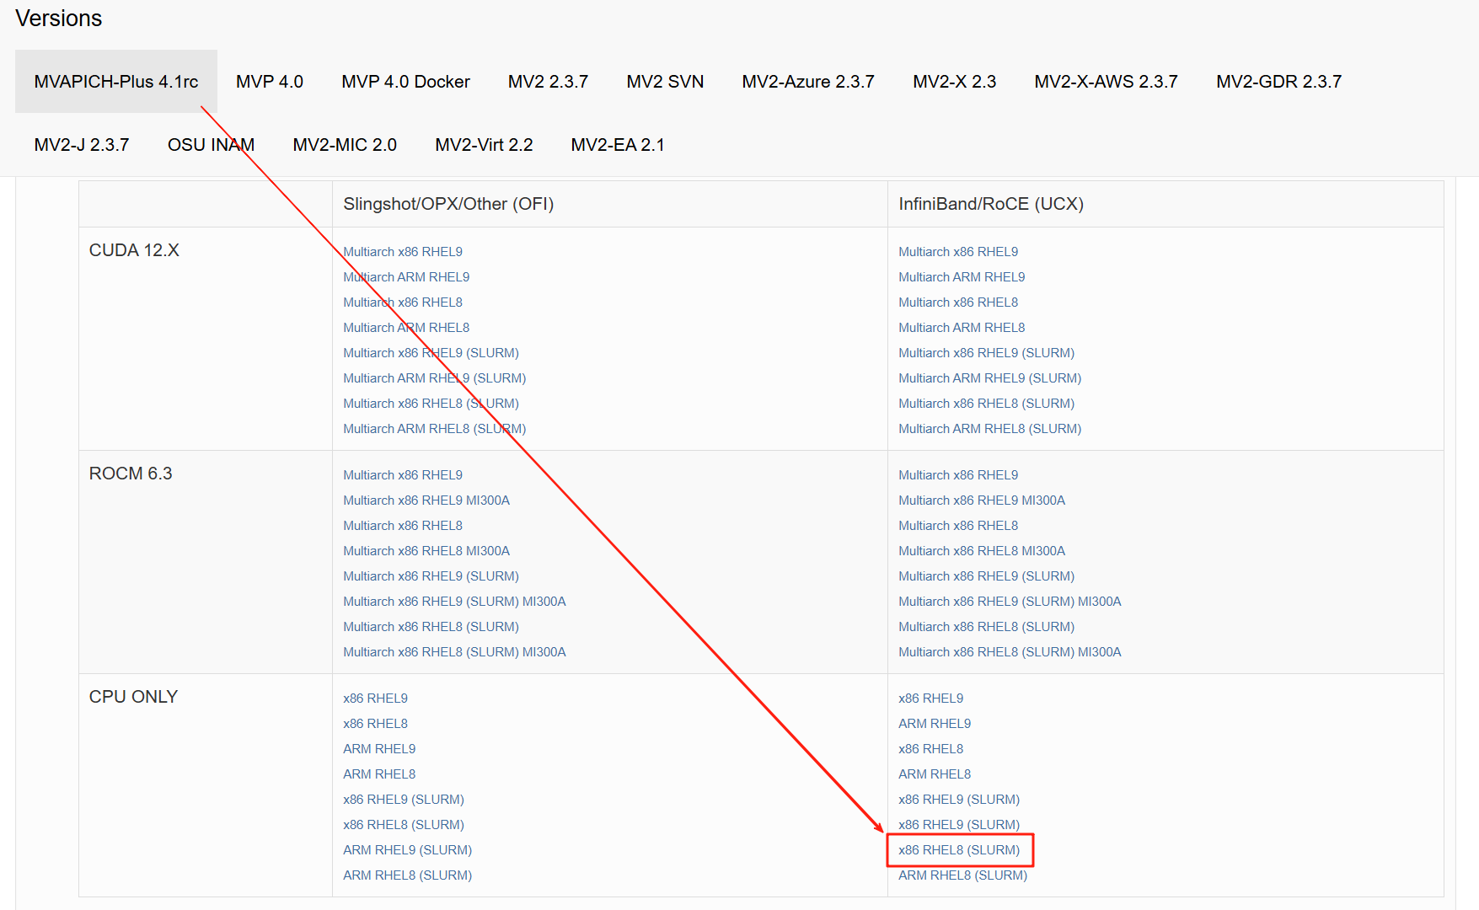The image size is (1479, 910).
Task: Open OFI CUDA Multiarch ARM RHEL8 (SLURM) link
Action: click(434, 429)
